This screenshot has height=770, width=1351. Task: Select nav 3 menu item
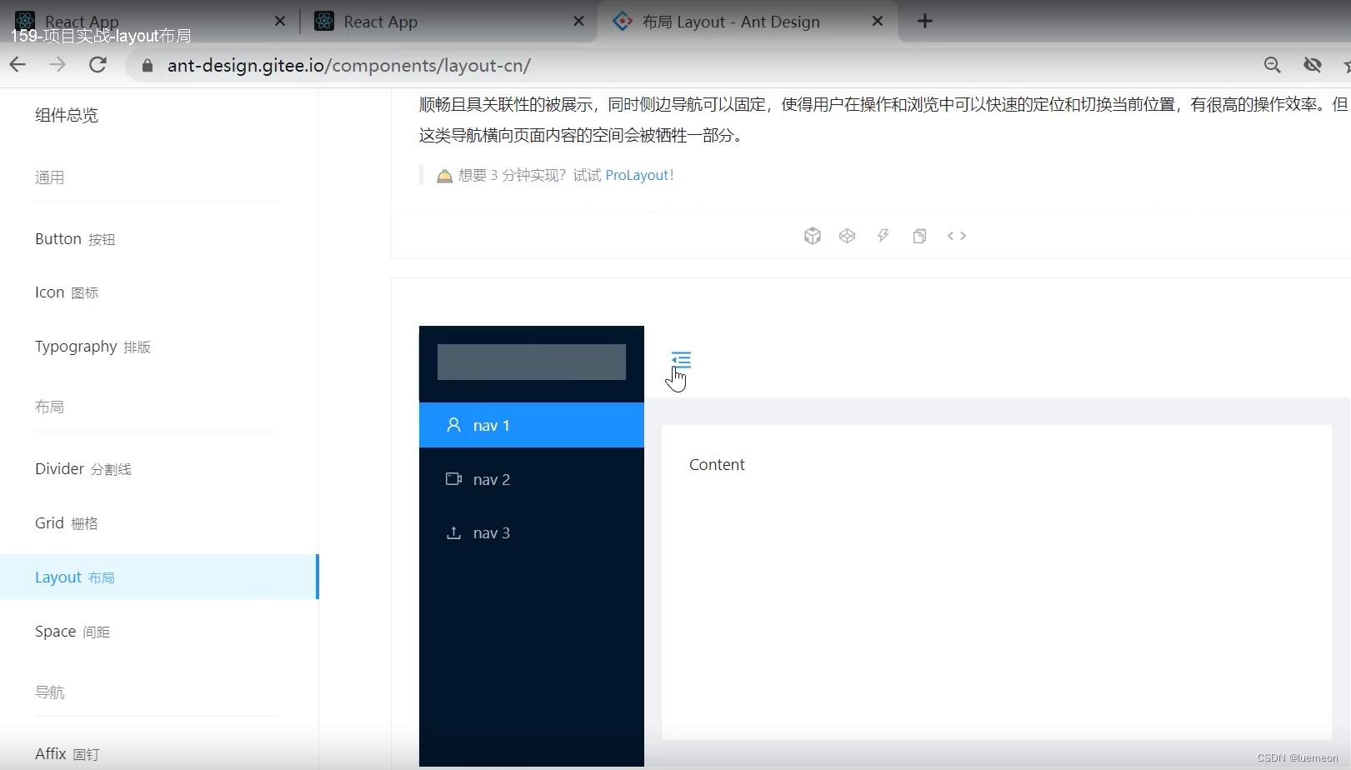[x=532, y=532]
